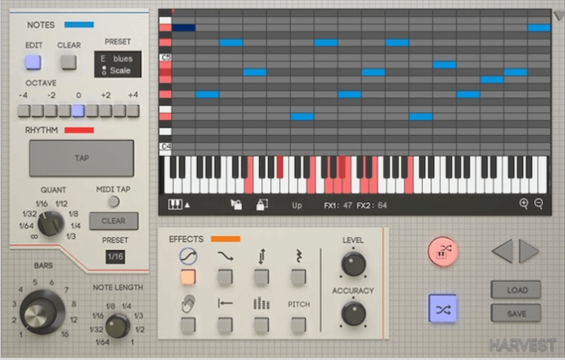565x360 pixels.
Task: Select octave -4 button
Action: (x=24, y=111)
